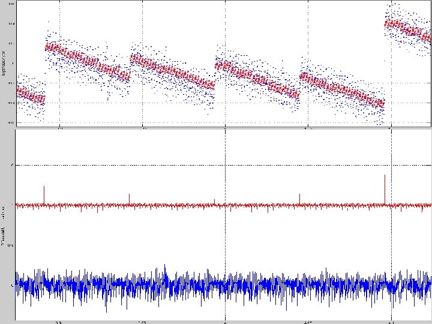The image size is (432, 324).
Task: Click the tallest spike on the red trace
Action: (x=385, y=190)
